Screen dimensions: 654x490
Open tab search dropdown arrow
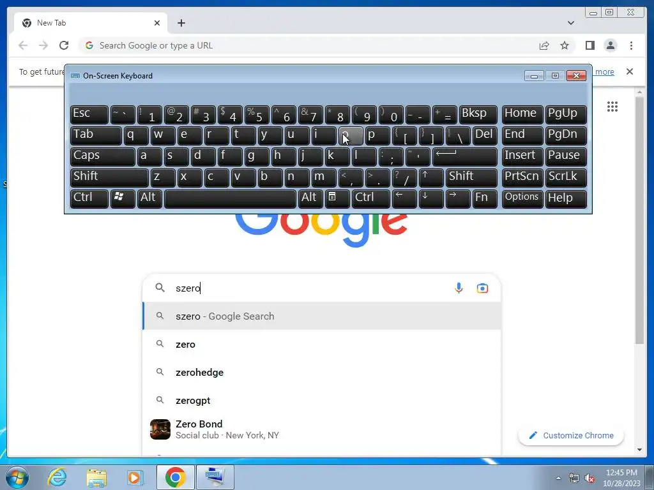coord(570,23)
